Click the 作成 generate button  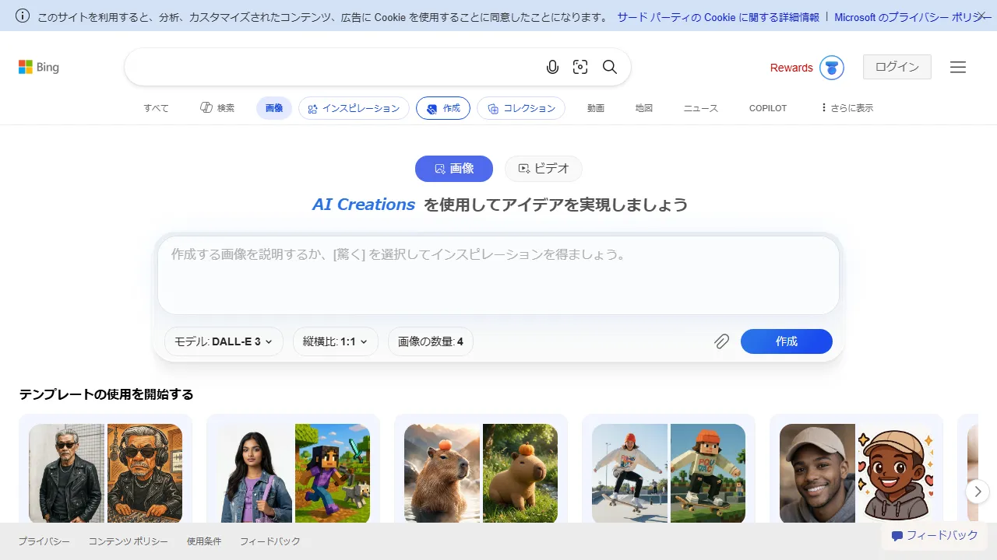pyautogui.click(x=786, y=341)
